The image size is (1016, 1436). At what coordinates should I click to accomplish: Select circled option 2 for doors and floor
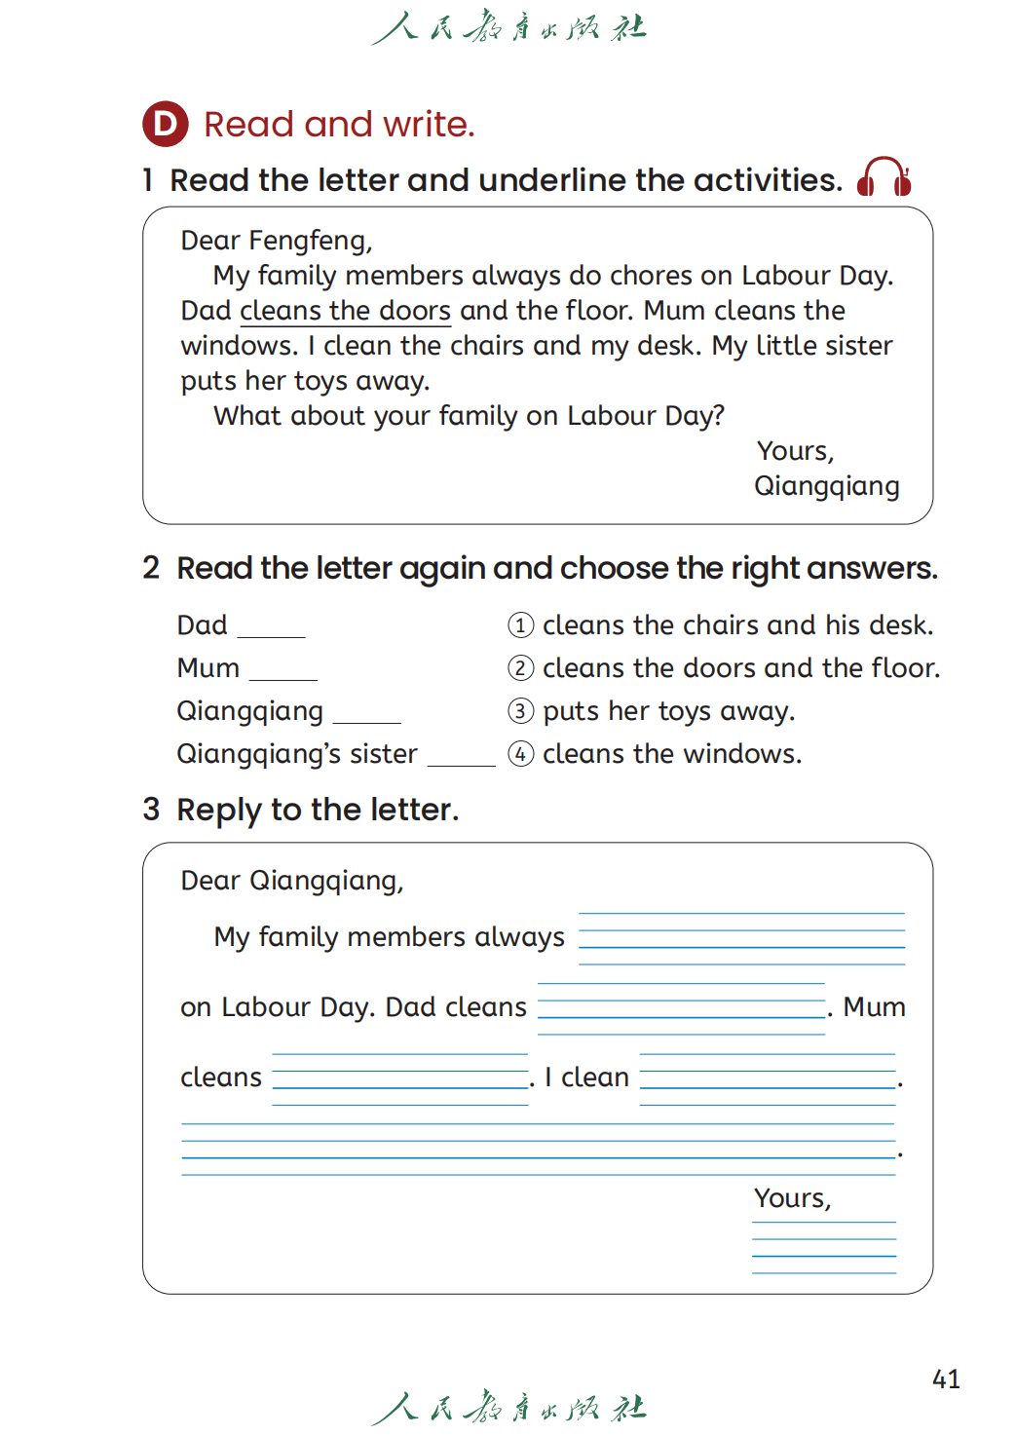[x=521, y=668]
